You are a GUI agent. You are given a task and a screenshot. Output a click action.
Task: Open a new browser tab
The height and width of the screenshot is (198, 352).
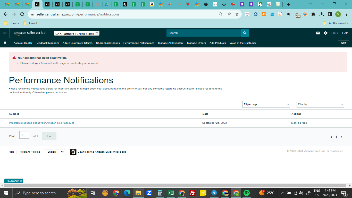tap(288, 4)
